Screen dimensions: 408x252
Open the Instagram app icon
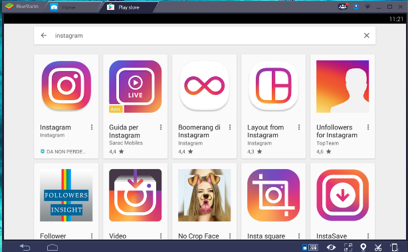[x=66, y=86]
